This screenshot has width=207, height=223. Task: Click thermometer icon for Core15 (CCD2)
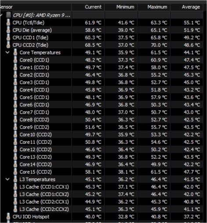tap(15, 172)
